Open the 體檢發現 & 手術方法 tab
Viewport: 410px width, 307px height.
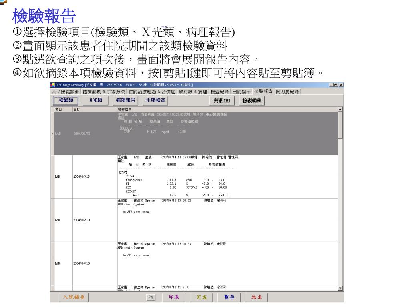(x=104, y=92)
